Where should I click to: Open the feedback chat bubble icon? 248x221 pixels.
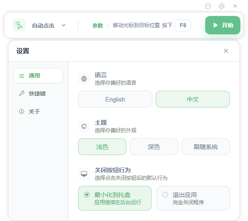coord(208,6)
